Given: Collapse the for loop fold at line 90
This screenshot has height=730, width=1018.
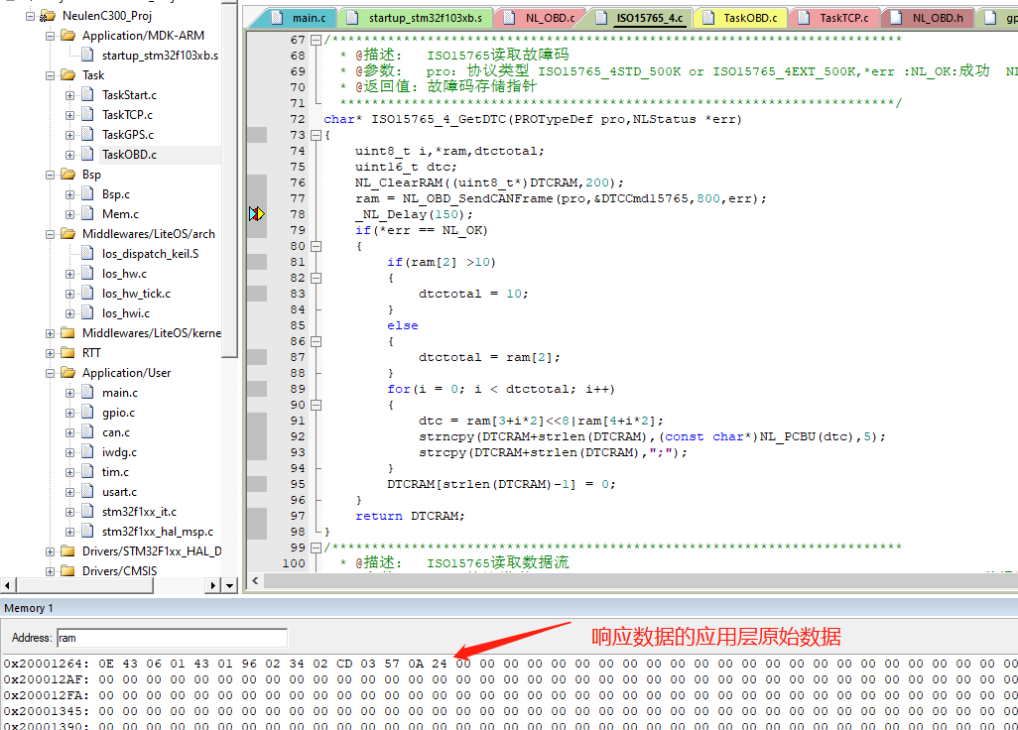Looking at the screenshot, I should click(x=317, y=405).
